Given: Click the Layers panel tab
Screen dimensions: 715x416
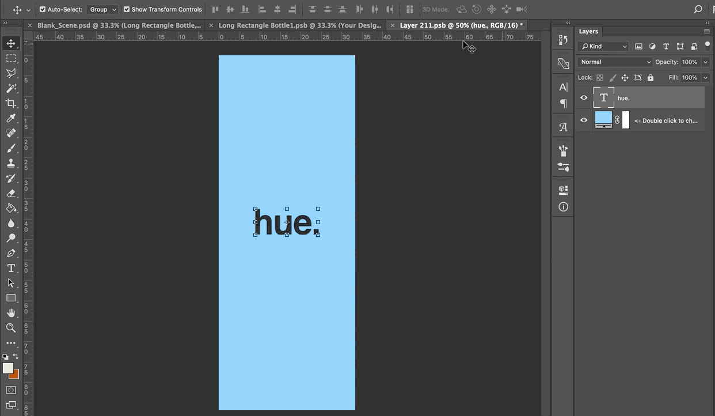Looking at the screenshot, I should 588,31.
